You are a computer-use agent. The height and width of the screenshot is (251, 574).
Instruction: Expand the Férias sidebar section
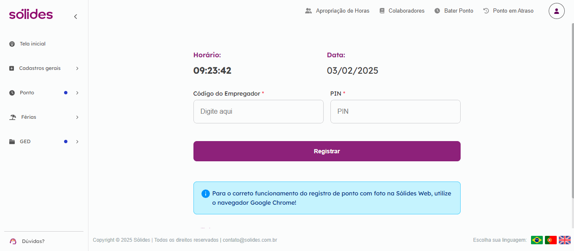(44, 117)
